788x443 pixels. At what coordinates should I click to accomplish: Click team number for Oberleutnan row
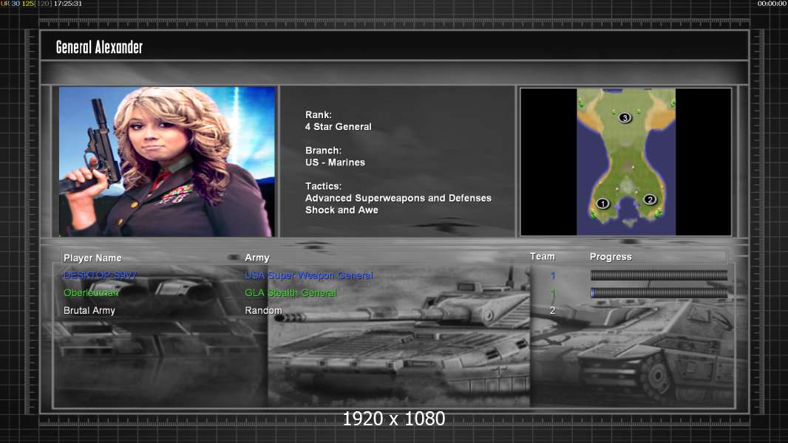pyautogui.click(x=552, y=292)
